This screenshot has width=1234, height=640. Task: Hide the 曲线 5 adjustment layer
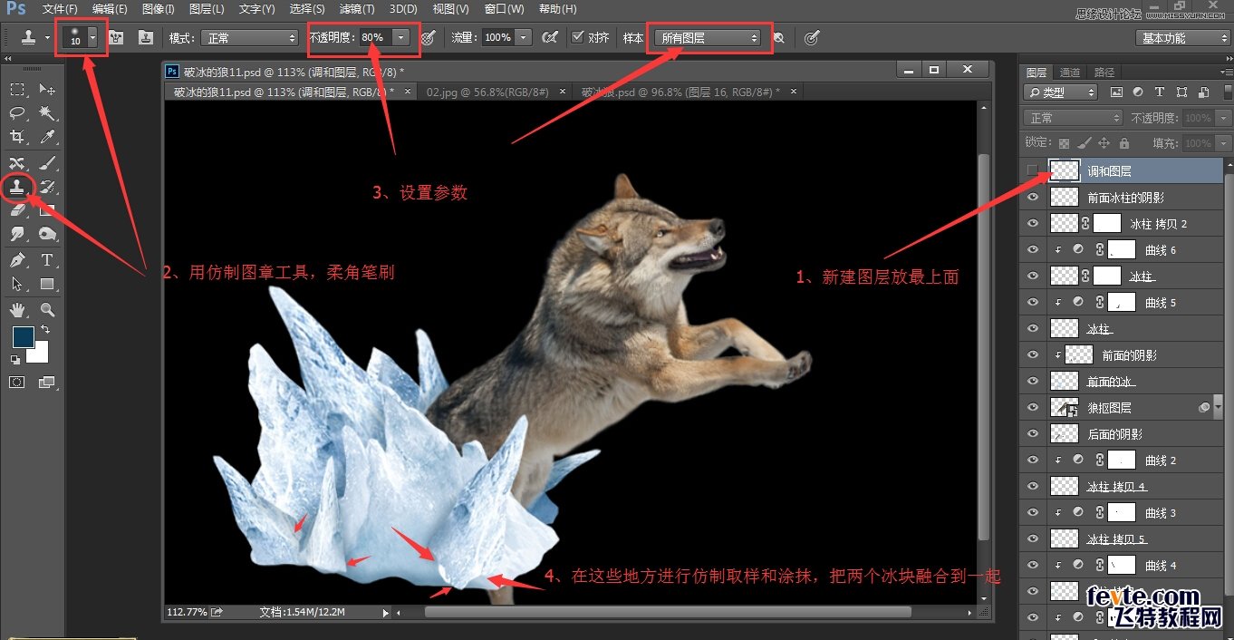(x=1032, y=302)
